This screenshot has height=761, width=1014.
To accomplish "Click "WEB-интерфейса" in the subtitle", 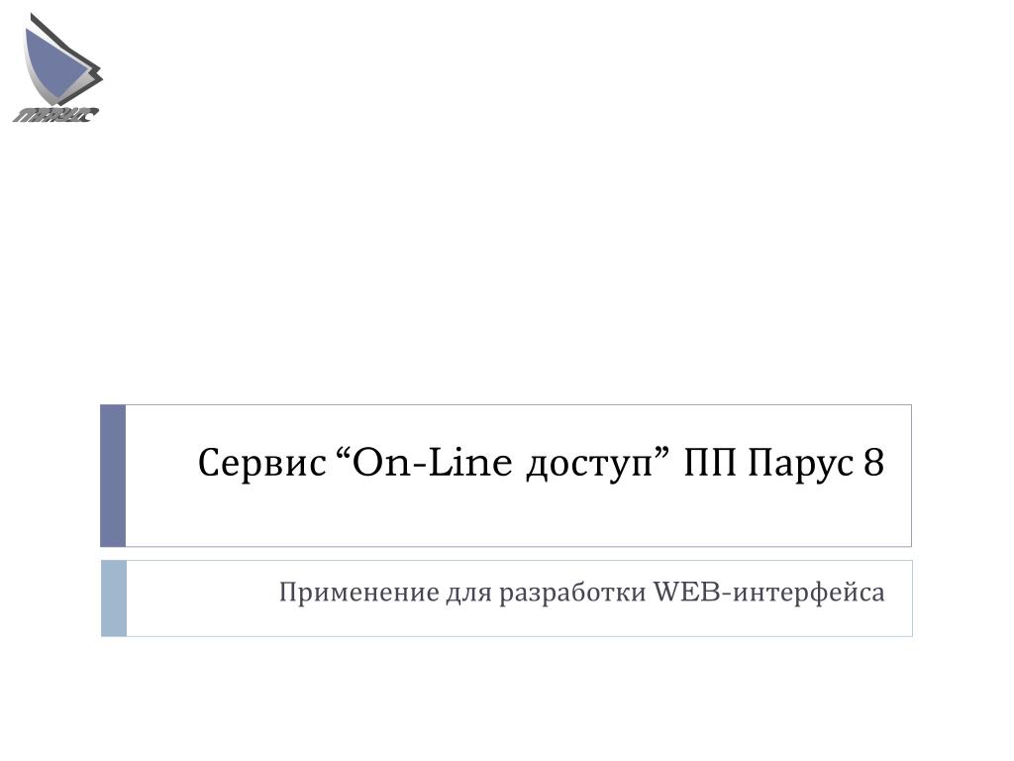I will [768, 593].
